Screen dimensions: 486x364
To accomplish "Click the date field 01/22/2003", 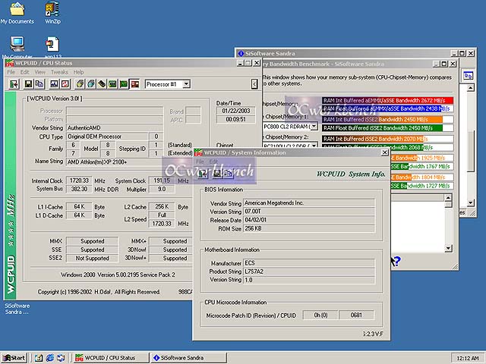I will click(x=236, y=111).
